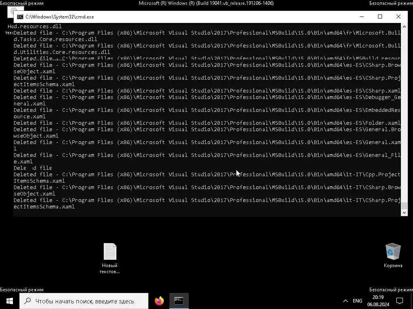The height and width of the screenshot is (309, 413).
Task: Click the wrapped text ItemsSchema.xaml
Action: [x=39, y=181]
